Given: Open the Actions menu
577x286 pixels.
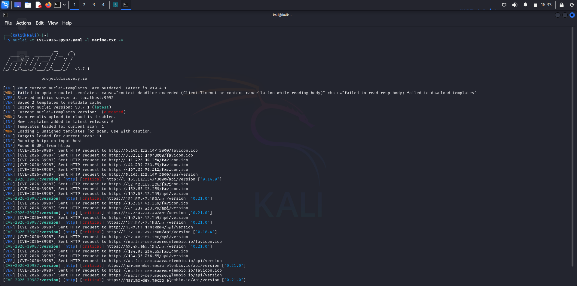Looking at the screenshot, I should [23, 23].
